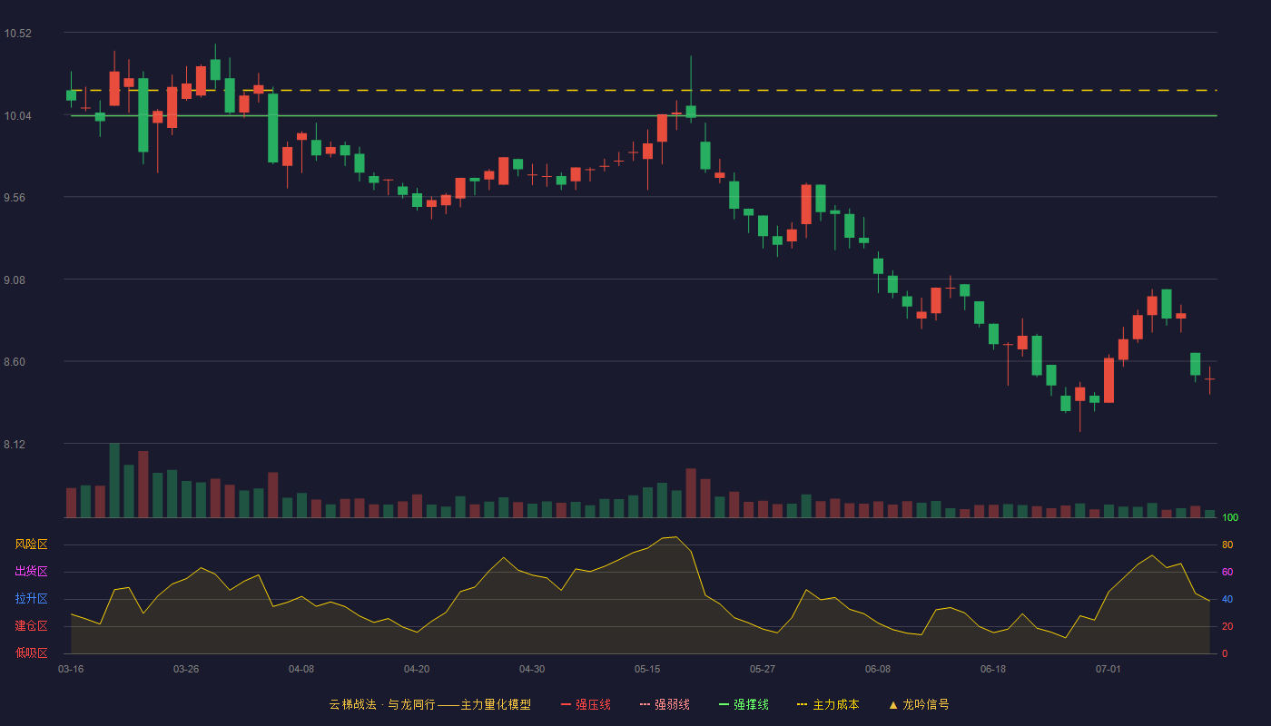This screenshot has height=726, width=1271.
Task: Click the 03-26 date axis label
Action: pos(186,669)
